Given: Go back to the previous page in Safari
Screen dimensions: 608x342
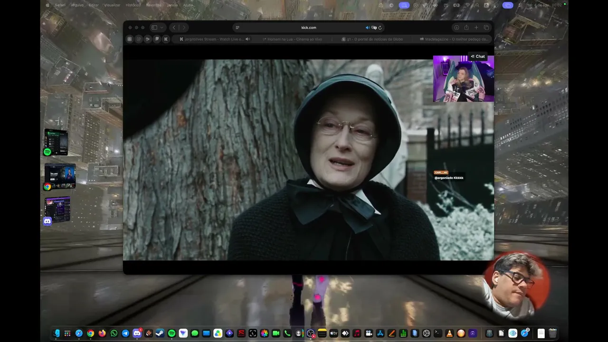Looking at the screenshot, I should point(174,28).
